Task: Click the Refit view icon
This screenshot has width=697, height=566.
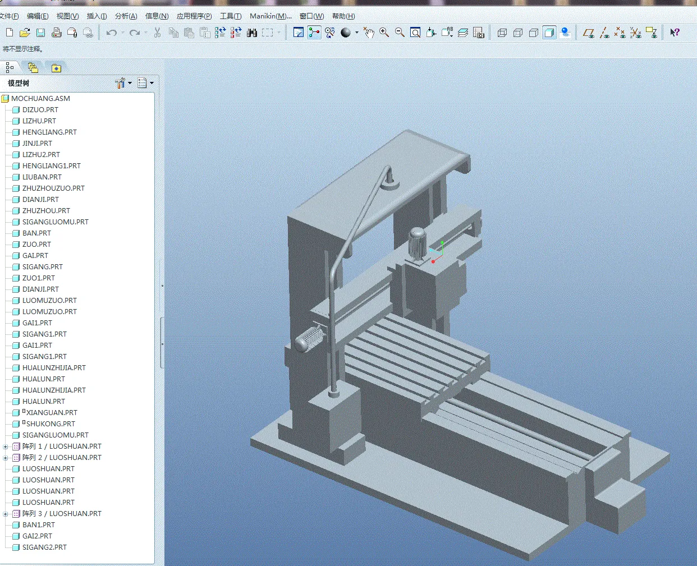Action: (x=415, y=33)
